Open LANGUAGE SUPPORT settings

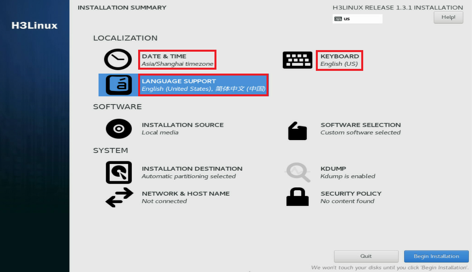(179, 81)
